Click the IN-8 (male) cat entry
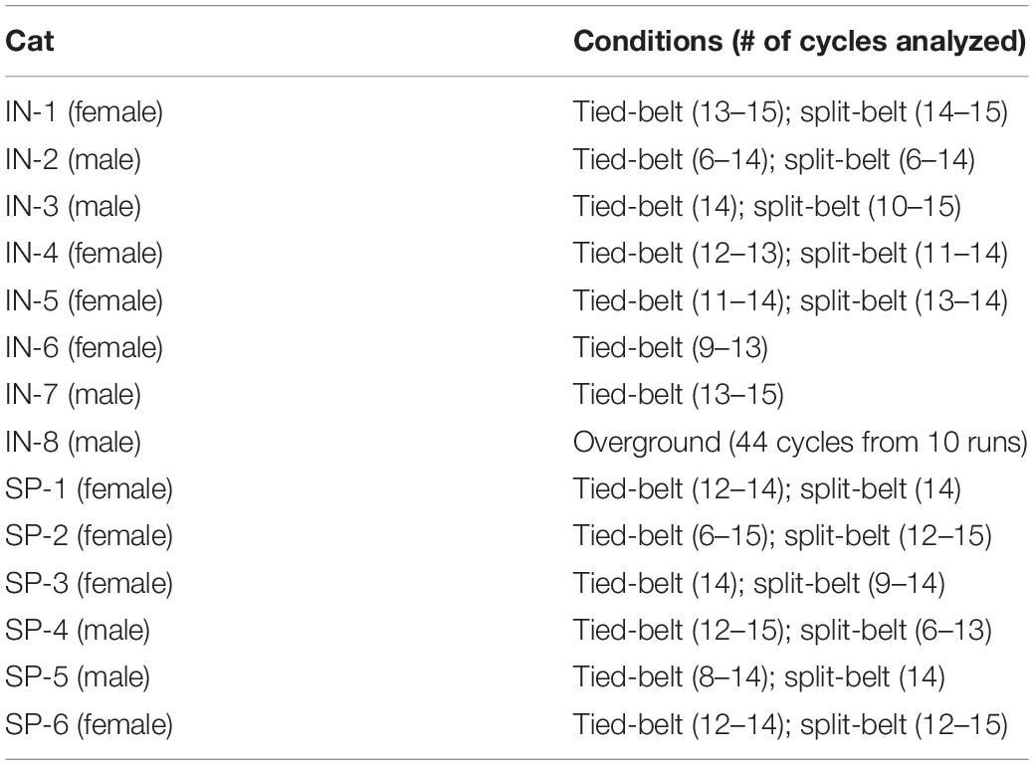 tap(74, 442)
